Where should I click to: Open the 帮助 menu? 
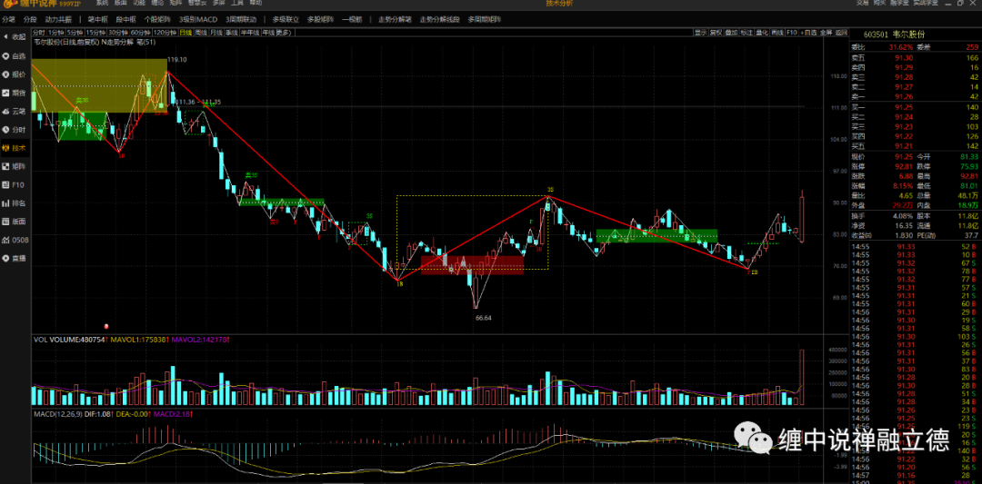point(256,3)
